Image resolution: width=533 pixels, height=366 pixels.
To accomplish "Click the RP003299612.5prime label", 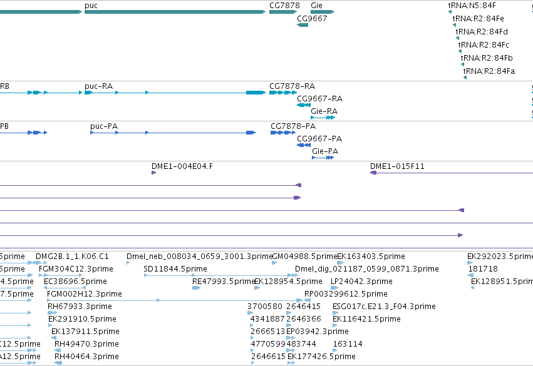I will pos(346,294).
